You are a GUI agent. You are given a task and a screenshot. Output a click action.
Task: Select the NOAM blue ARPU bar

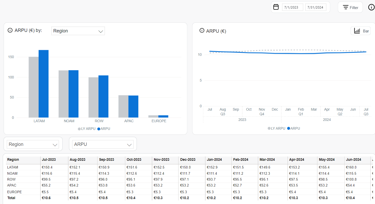pos(74,94)
